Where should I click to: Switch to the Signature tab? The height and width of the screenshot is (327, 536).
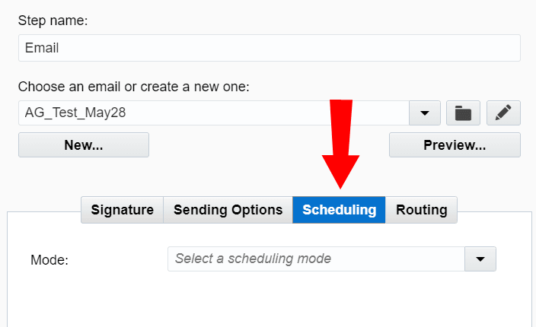point(123,210)
